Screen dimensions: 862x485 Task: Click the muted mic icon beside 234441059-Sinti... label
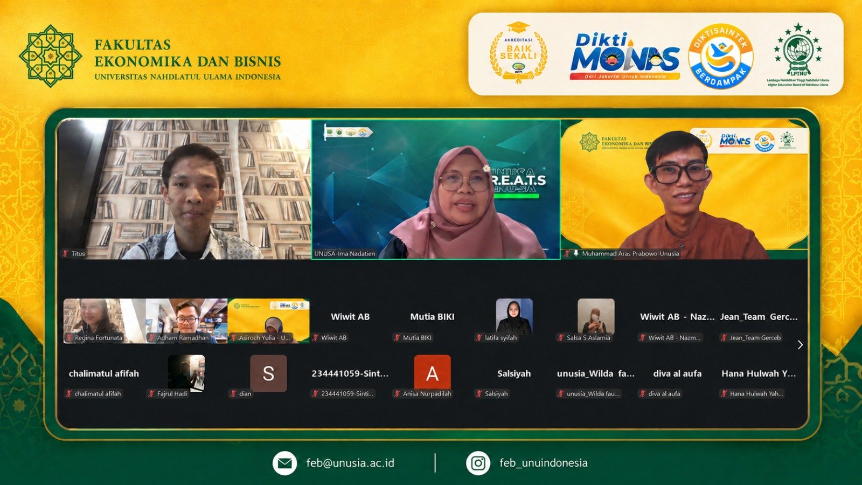tap(315, 394)
